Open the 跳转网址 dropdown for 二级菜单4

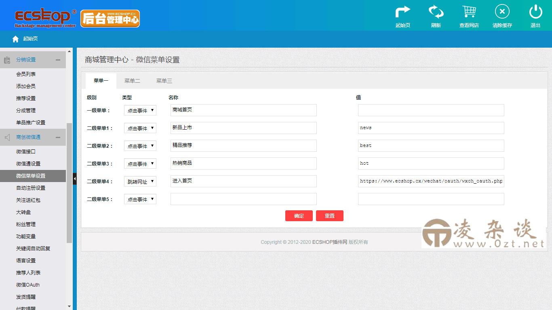tap(140, 181)
